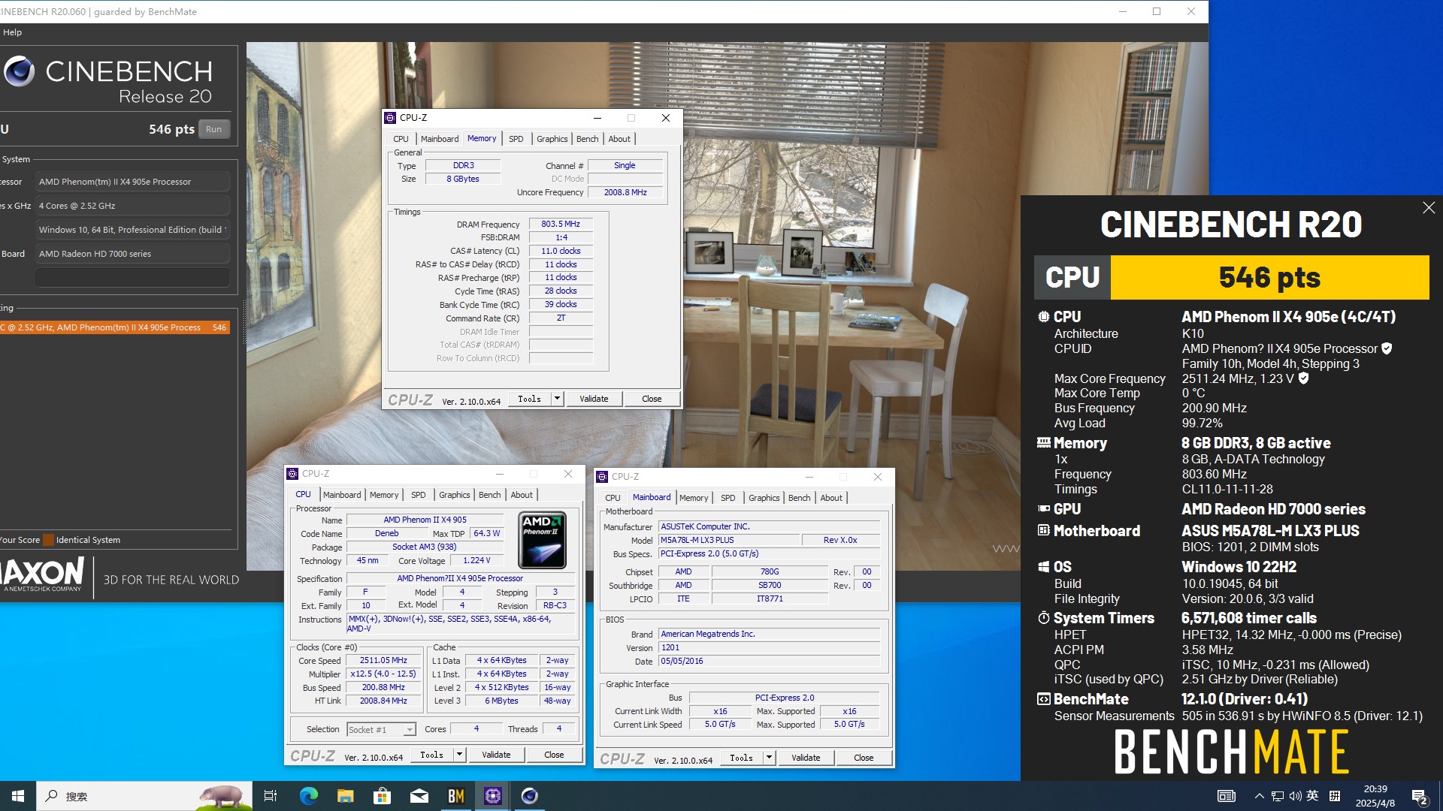1443x811 pixels.
Task: Open the Help menu in Cinebench
Action: pos(13,32)
